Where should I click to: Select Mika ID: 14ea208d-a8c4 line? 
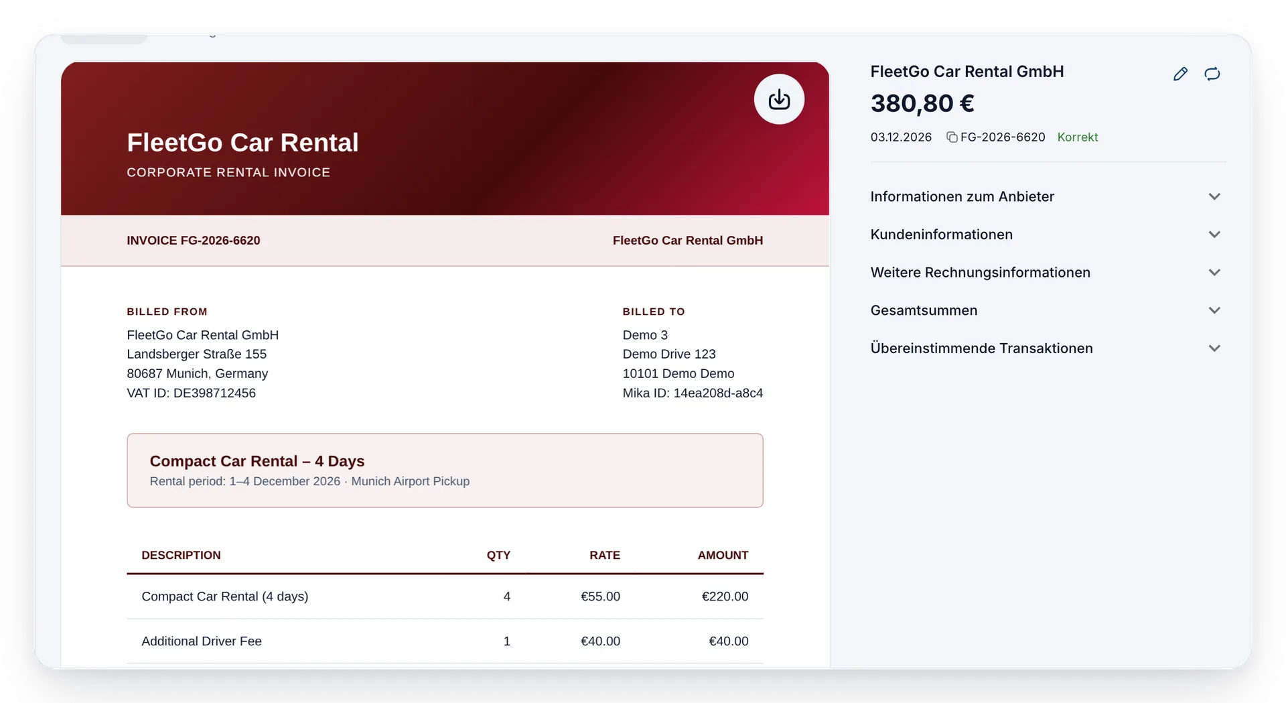click(x=693, y=393)
